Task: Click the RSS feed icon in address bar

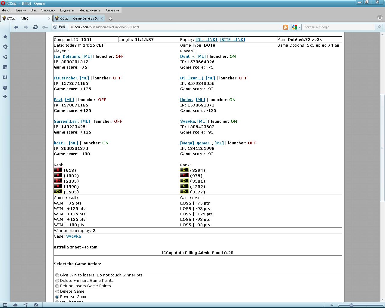Action: click(286, 27)
